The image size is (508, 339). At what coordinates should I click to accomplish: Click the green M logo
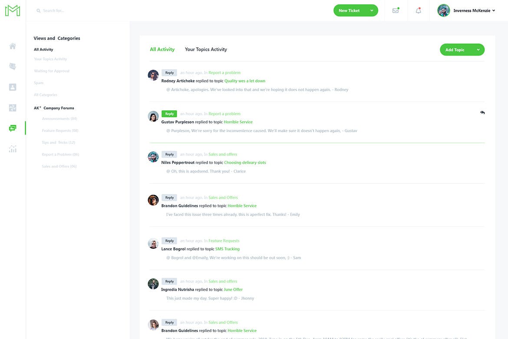coord(13,10)
